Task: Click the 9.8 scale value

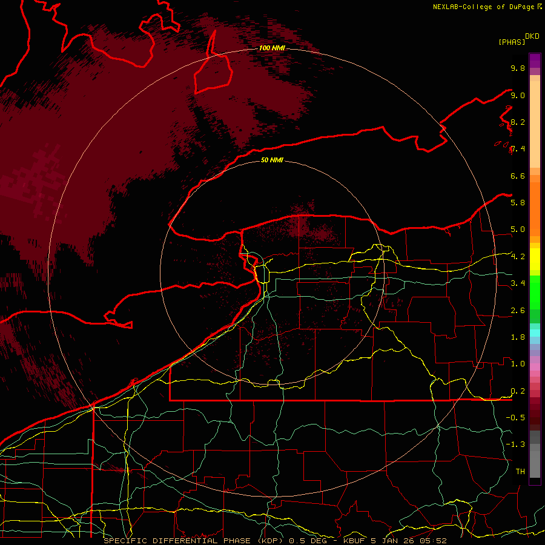Action: 518,68
